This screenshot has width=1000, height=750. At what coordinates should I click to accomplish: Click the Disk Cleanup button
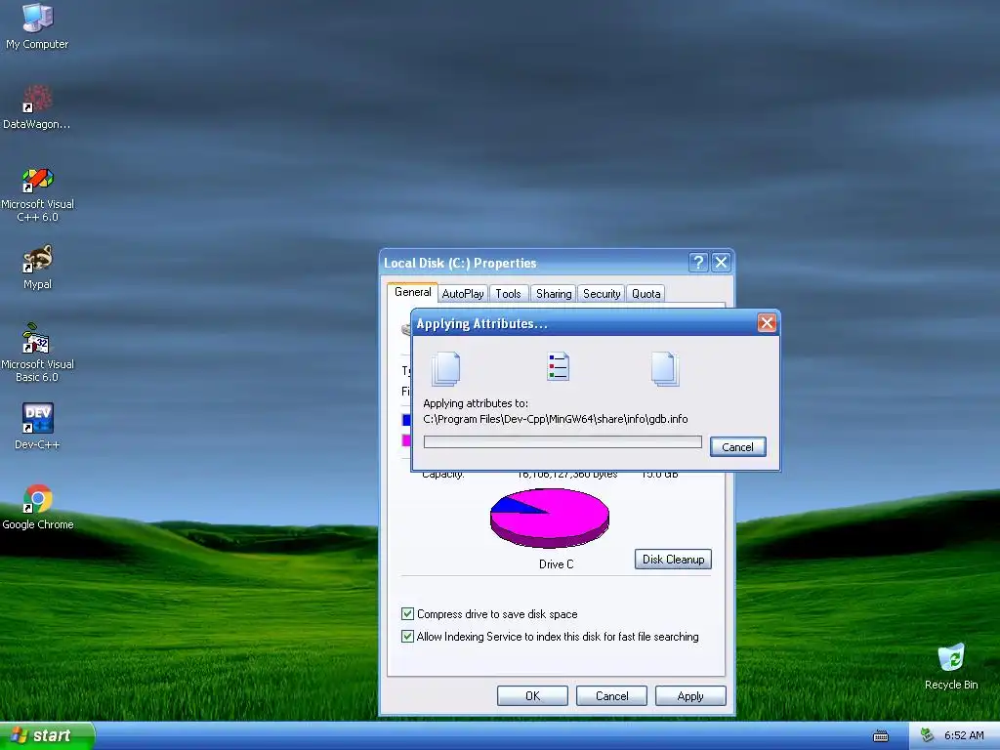(673, 560)
